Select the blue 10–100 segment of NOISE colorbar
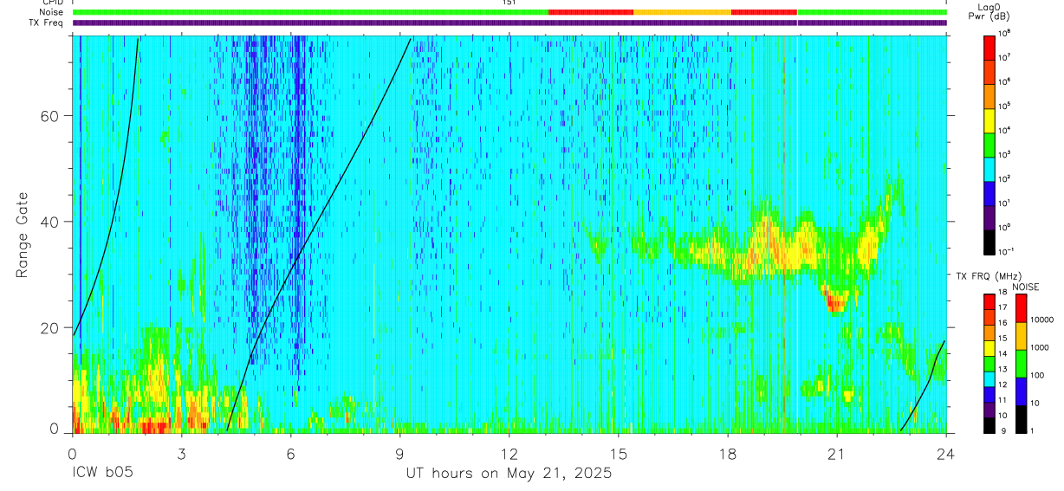1064x491 pixels. [x=1022, y=390]
